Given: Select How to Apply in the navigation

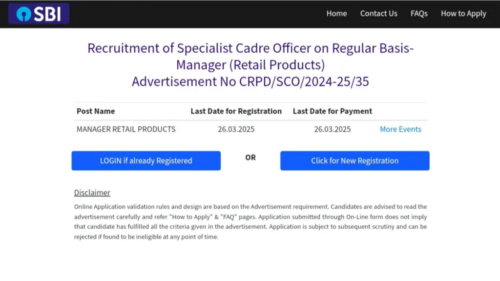Looking at the screenshot, I should click(x=463, y=14).
